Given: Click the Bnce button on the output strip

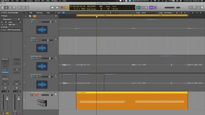Looking at the screenshot, I should pos(15,111).
